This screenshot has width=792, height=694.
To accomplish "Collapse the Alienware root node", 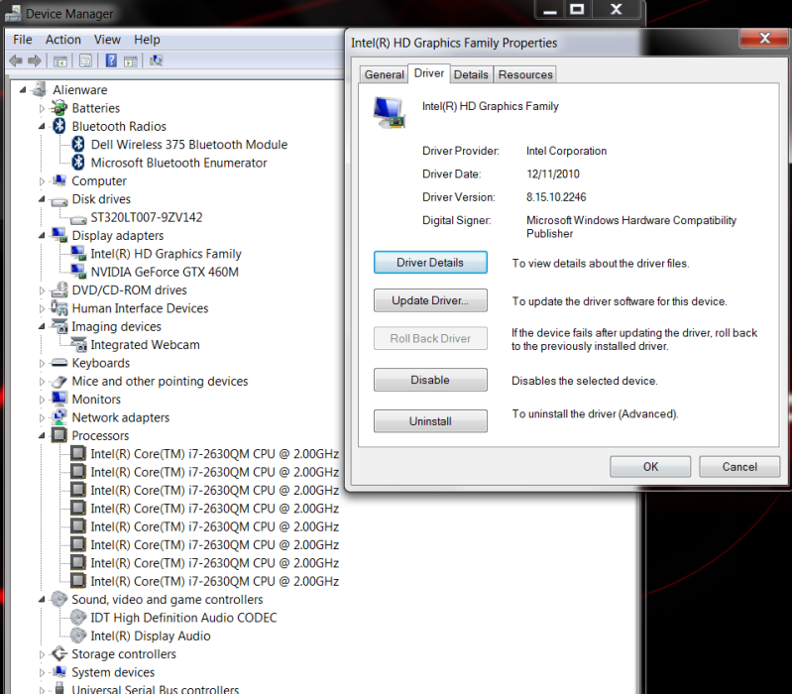I will pyautogui.click(x=22, y=90).
